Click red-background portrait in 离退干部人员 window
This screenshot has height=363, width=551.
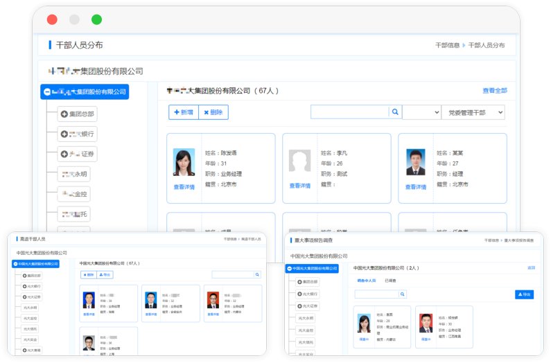click(x=213, y=300)
